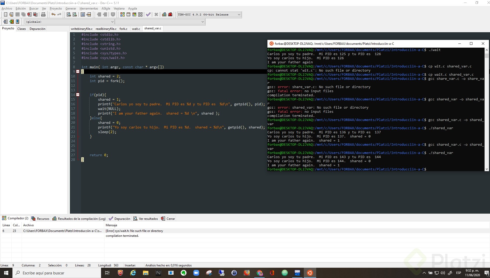Image resolution: width=490 pixels, height=278 pixels.
Task: Click the Rebuild All toolbar icon
Action: [x=140, y=14]
